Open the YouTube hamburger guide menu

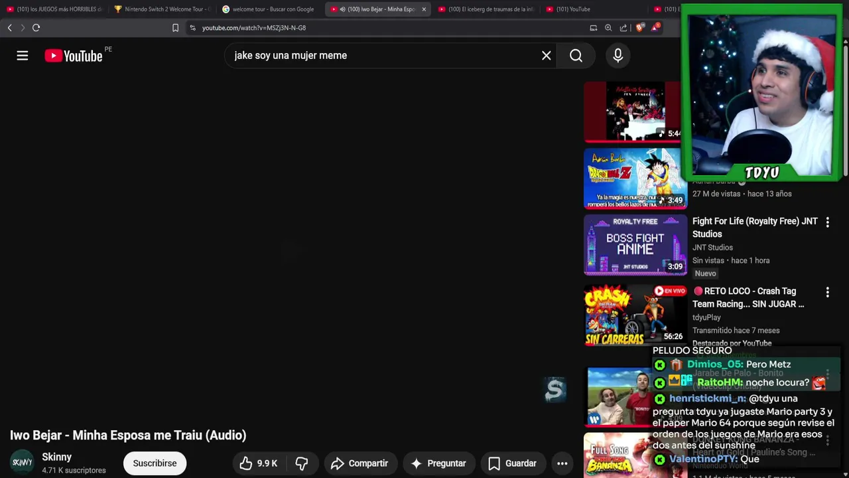[x=23, y=56]
